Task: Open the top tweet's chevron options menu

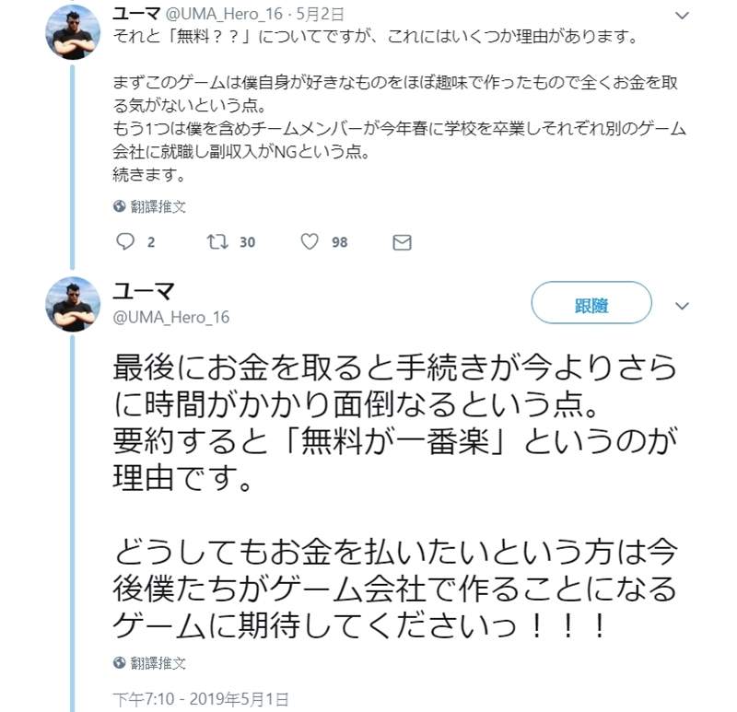Action: 682,16
